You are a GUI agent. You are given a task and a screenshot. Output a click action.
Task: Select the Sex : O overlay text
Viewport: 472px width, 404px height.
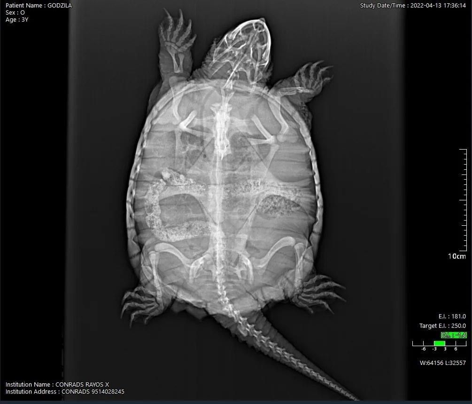pyautogui.click(x=15, y=13)
